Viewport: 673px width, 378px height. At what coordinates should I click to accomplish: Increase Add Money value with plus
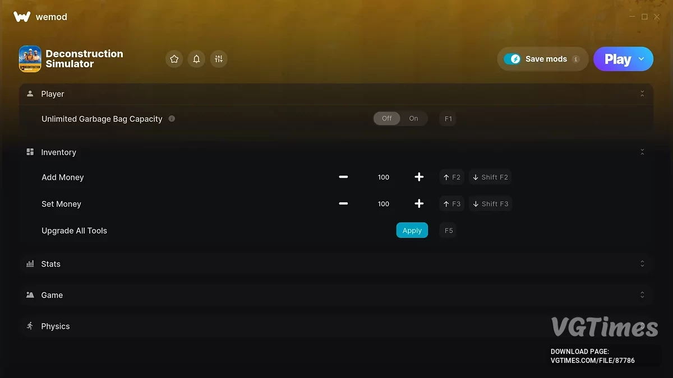click(x=419, y=177)
